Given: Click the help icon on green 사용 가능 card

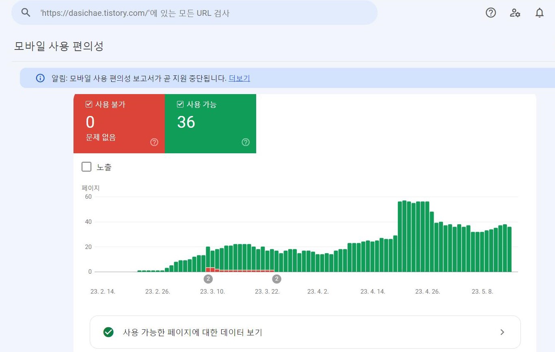Looking at the screenshot, I should click(246, 142).
